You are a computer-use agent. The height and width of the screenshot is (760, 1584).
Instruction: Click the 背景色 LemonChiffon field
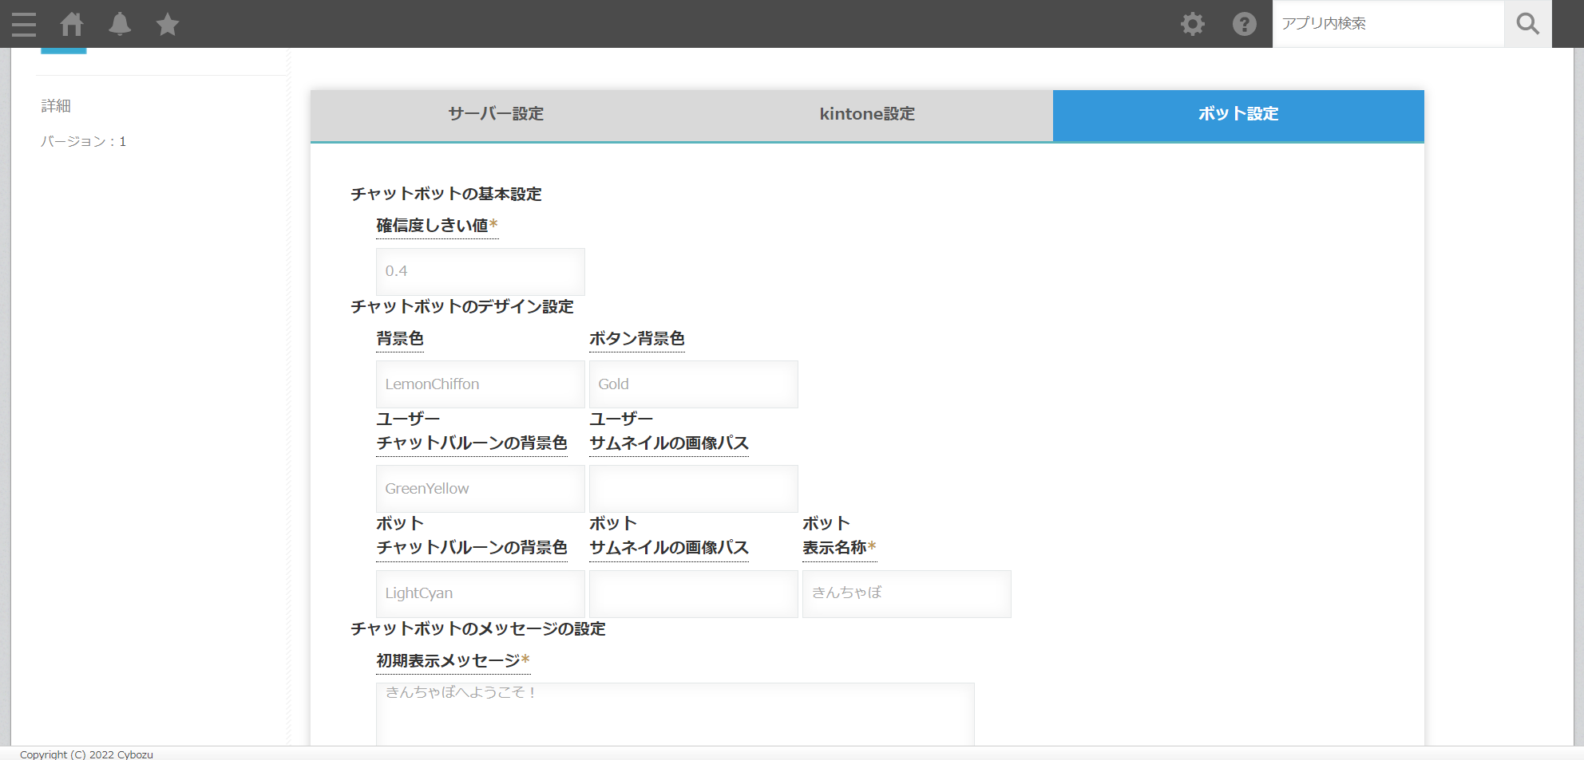tap(480, 384)
